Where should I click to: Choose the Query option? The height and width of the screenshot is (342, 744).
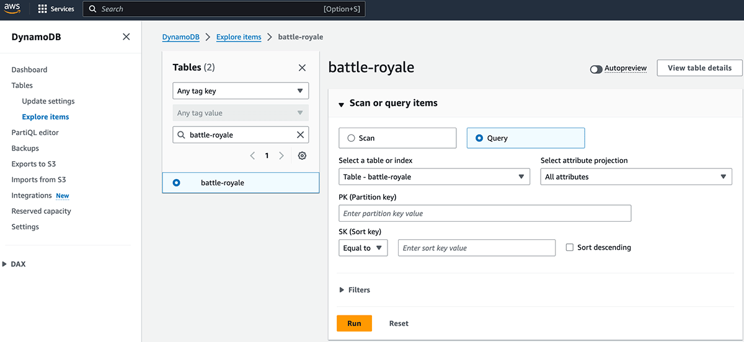point(525,138)
